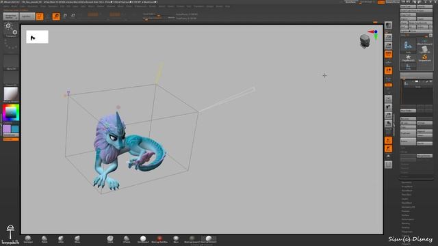The image size is (438, 246).
Task: Open the Transform menu
Action: point(198,6)
